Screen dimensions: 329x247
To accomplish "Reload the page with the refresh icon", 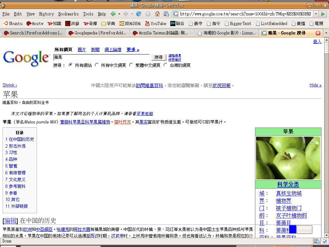I will coord(139,14).
